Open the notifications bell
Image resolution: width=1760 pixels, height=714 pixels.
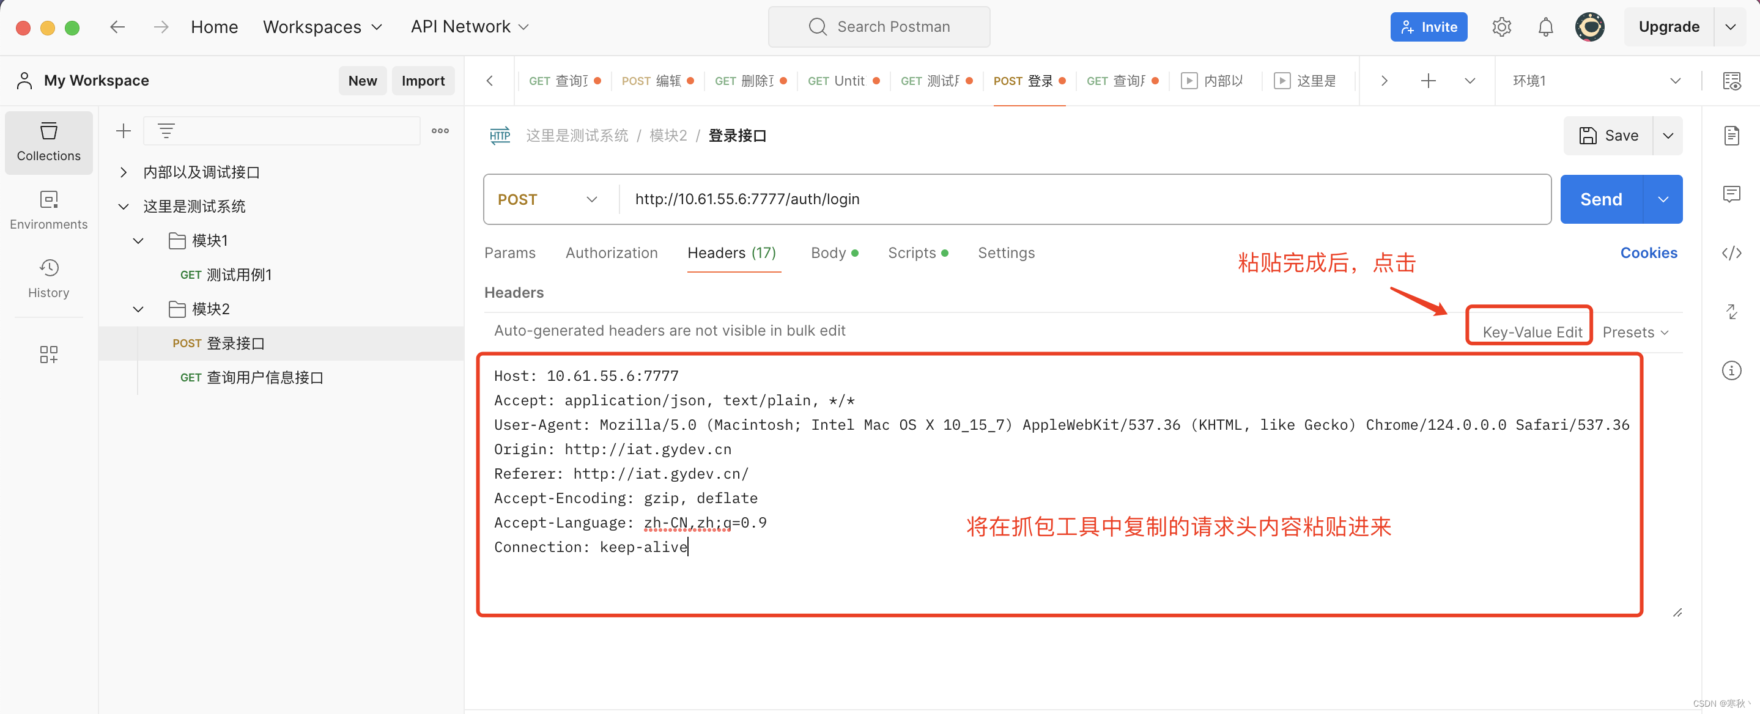pyautogui.click(x=1545, y=27)
